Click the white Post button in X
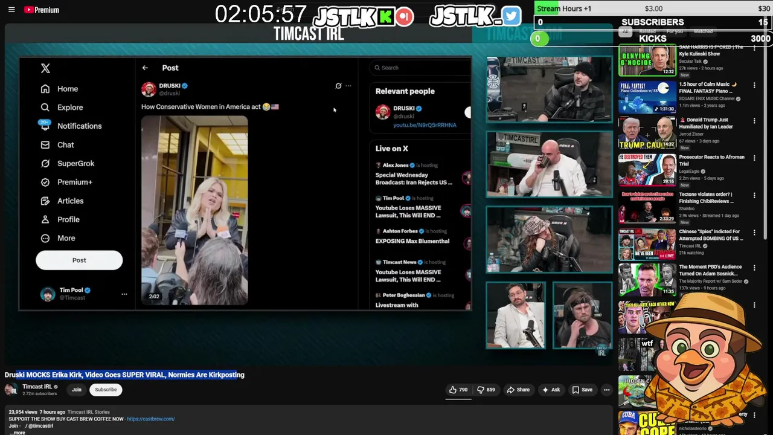The height and width of the screenshot is (435, 773). [79, 260]
